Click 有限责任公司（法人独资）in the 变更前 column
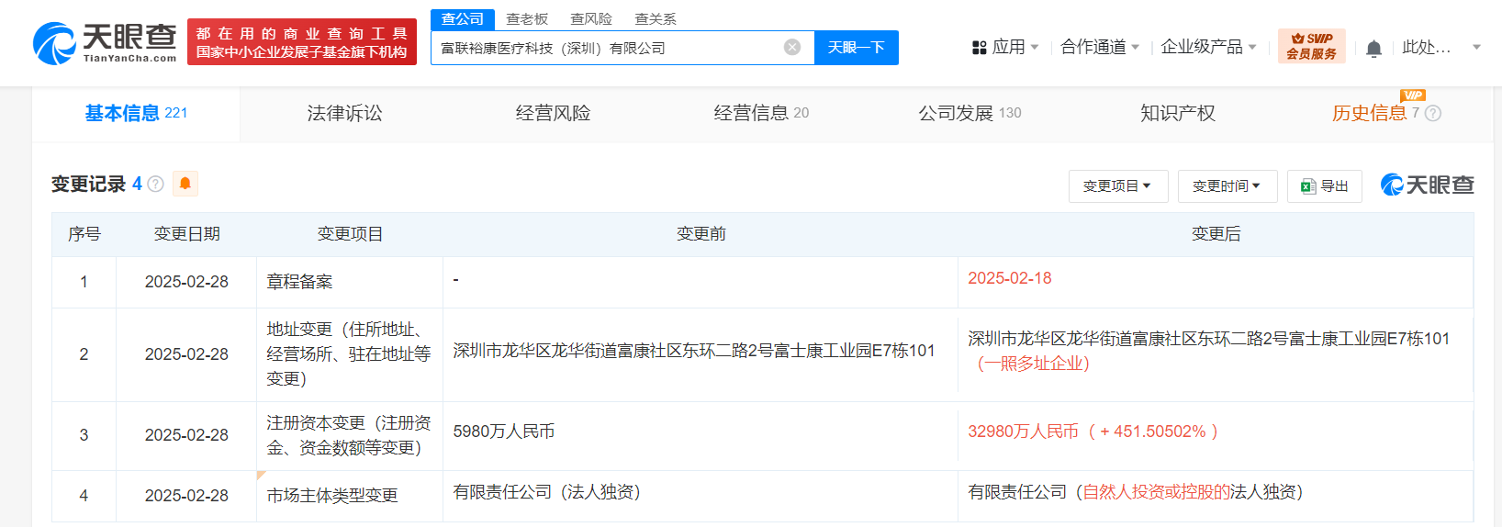 coord(546,492)
